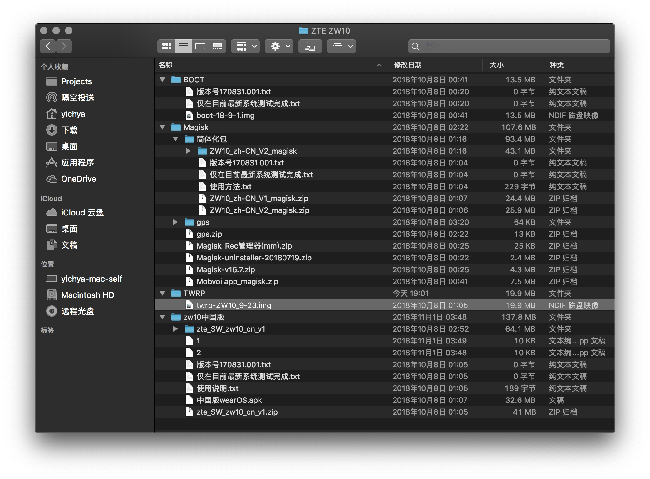This screenshot has height=479, width=650.
Task: Open iCloud 云盘 in sidebar
Action: [x=82, y=212]
